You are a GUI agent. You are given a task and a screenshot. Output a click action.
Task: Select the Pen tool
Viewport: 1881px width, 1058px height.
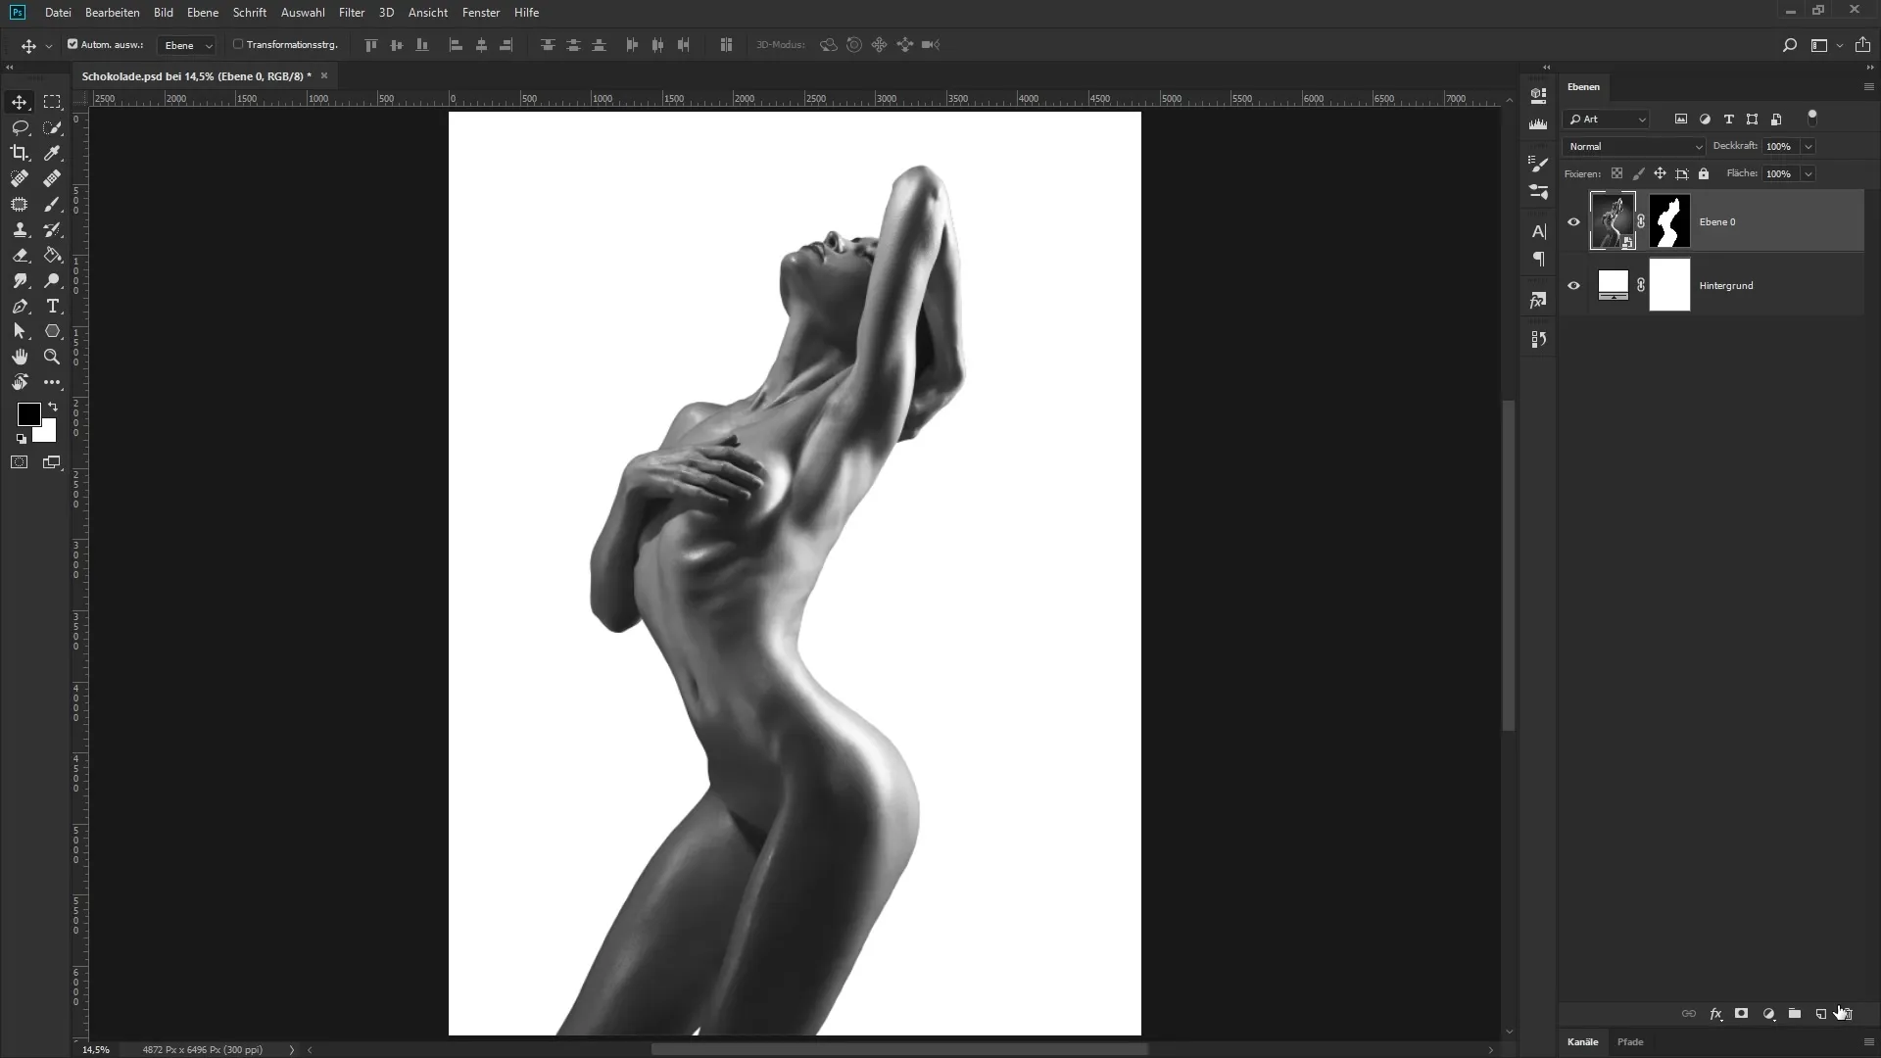(20, 306)
